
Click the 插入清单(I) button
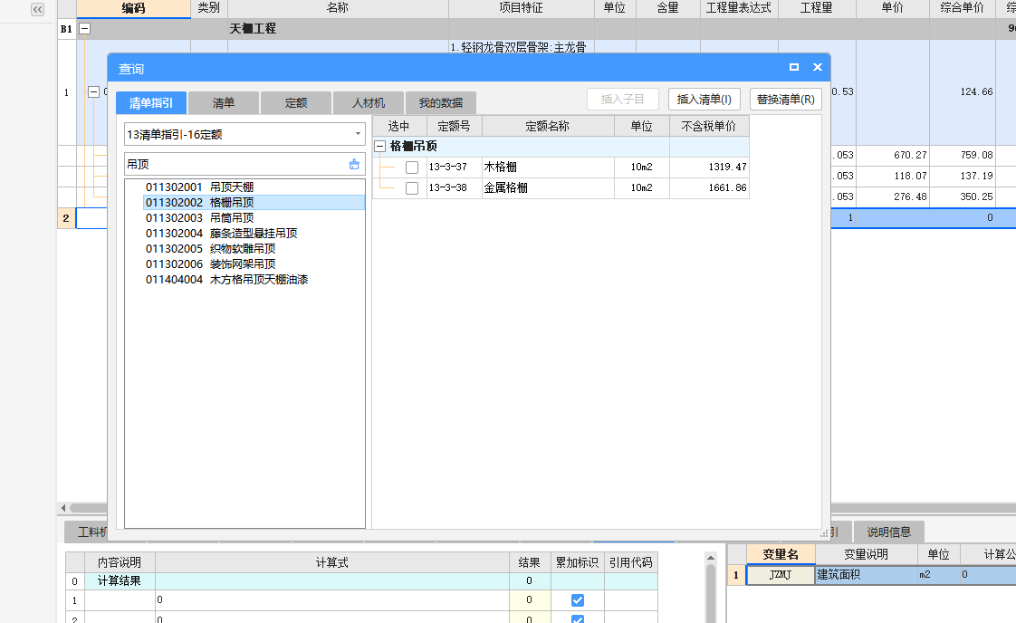tap(704, 100)
